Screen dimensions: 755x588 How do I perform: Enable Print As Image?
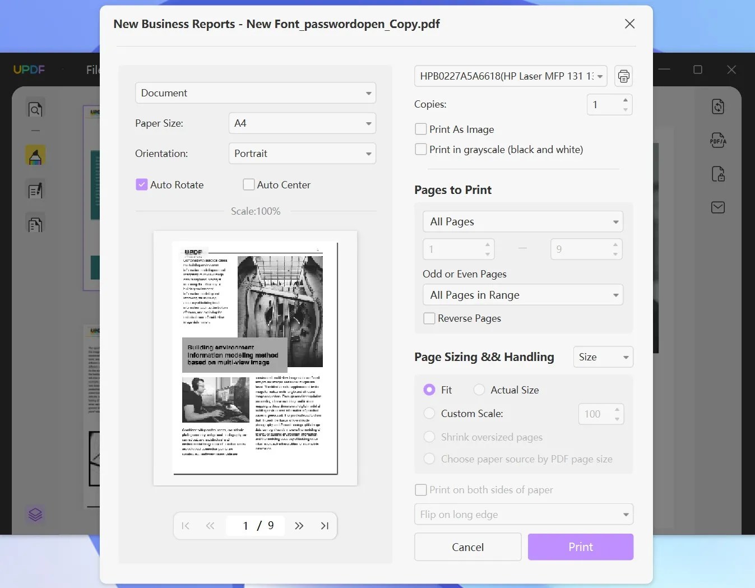pos(420,128)
